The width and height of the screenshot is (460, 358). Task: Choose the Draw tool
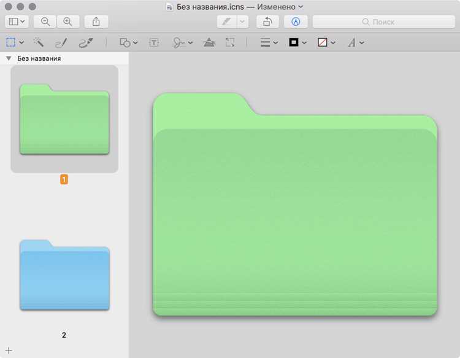[x=86, y=42]
